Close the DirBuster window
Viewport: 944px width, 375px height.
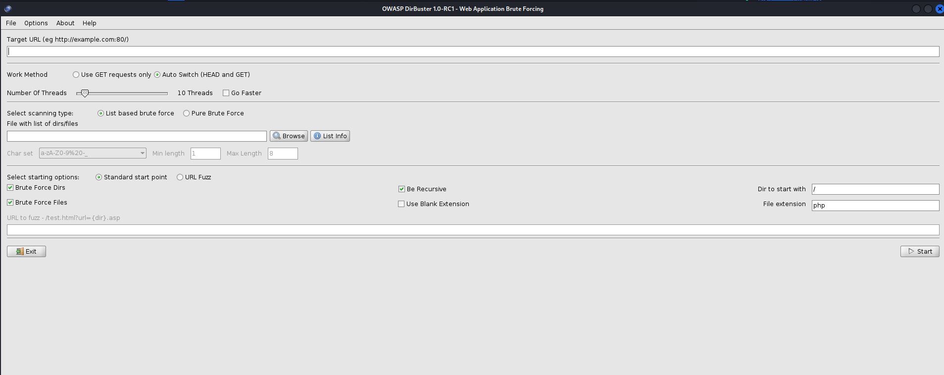click(x=939, y=9)
